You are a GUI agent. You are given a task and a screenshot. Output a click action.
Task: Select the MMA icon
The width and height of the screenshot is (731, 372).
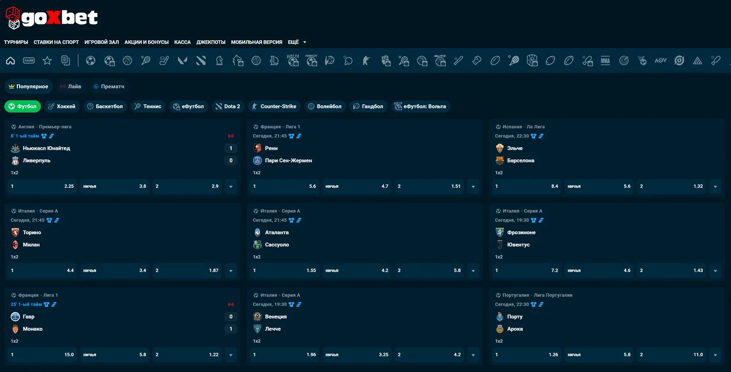point(605,60)
